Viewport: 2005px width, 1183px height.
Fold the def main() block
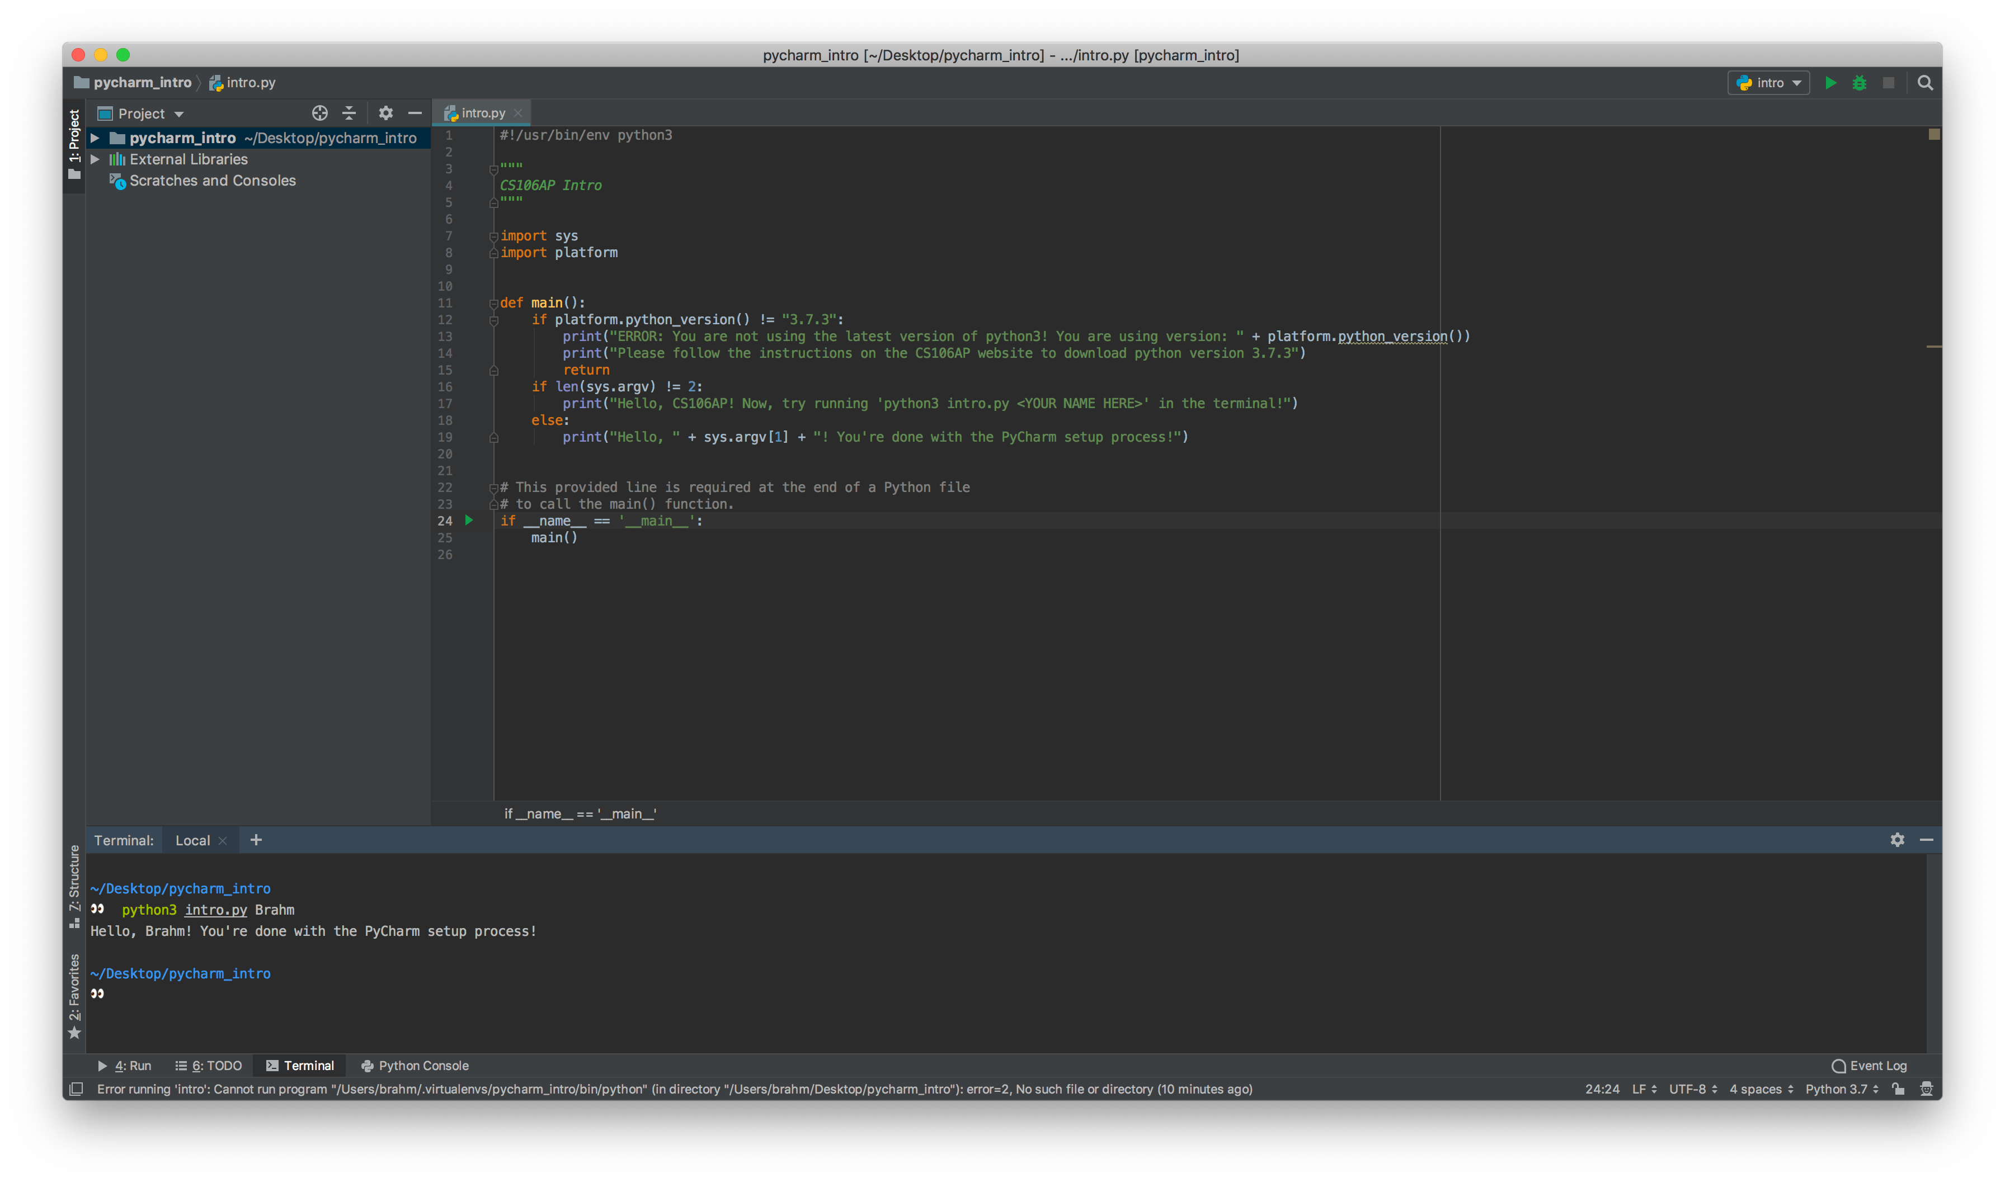(493, 304)
